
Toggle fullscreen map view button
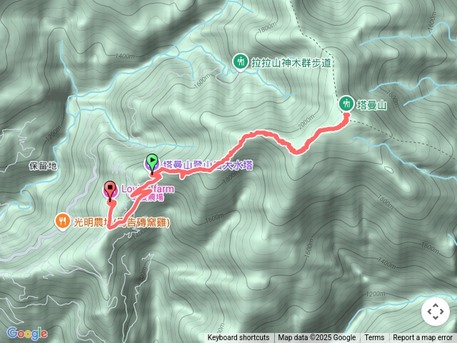click(436, 312)
